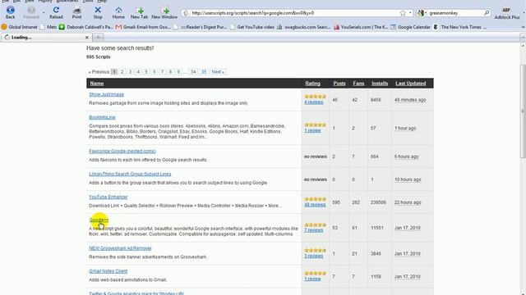The width and height of the screenshot is (526, 295).
Task: Close the Loading... tab
Action: (x=87, y=38)
